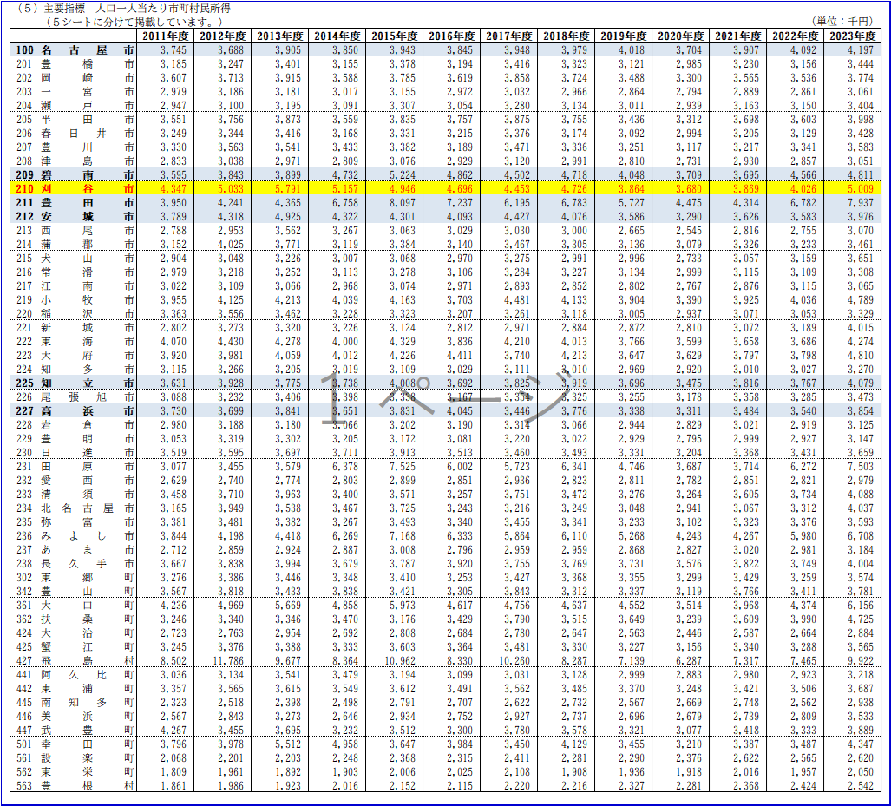
Task: Select the 427 飛島村 row label
Action: click(74, 660)
